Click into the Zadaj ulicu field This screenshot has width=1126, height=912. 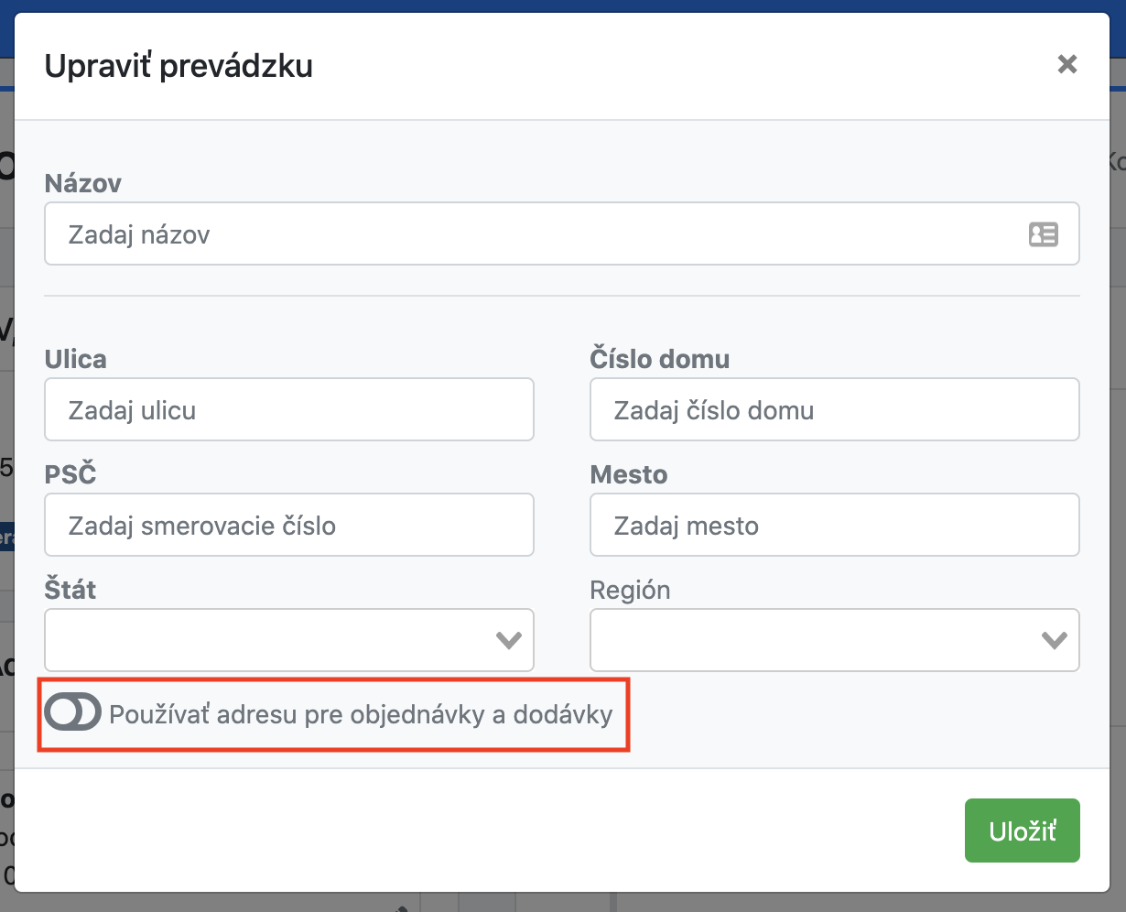click(x=288, y=409)
